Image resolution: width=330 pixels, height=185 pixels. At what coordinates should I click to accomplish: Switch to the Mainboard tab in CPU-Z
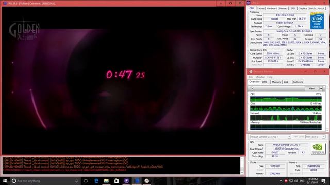(272, 8)
